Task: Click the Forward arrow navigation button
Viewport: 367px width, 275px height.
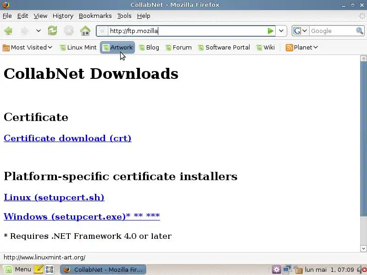Action: tap(25, 31)
